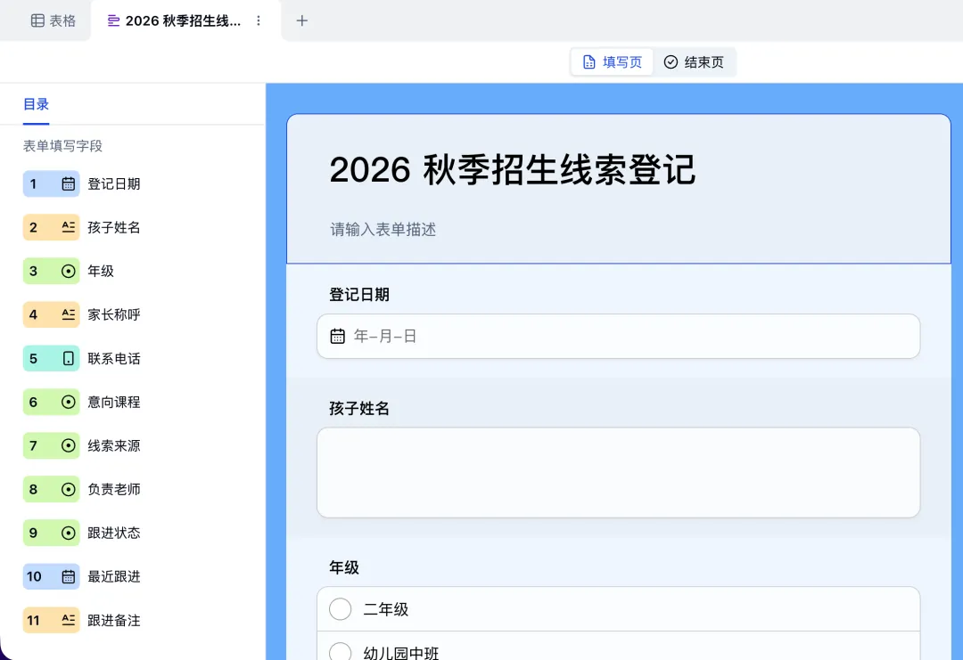Click the single-select icon beside 跟进状态
963x660 pixels.
coord(68,533)
